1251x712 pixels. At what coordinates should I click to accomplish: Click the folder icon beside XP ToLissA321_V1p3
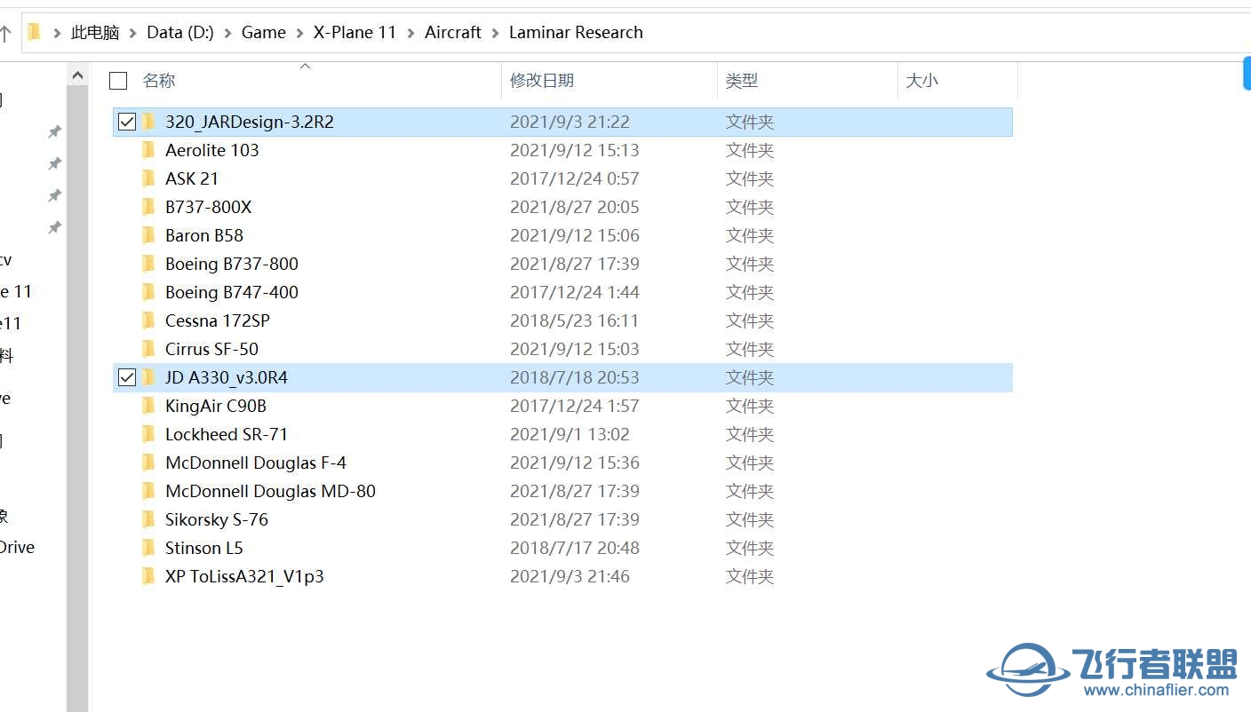[149, 576]
